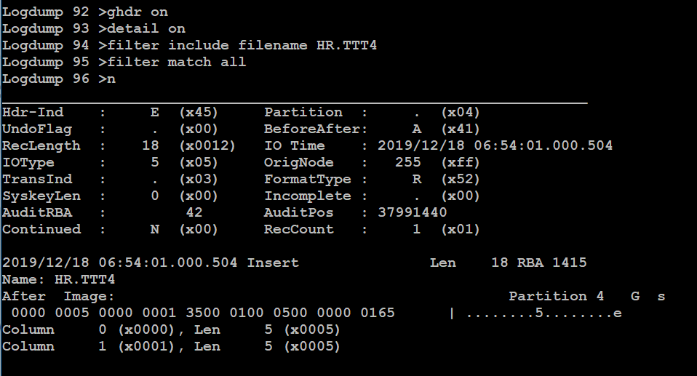Click the AuditRBA value 42
Screen dimensions: 697x376
tap(194, 213)
